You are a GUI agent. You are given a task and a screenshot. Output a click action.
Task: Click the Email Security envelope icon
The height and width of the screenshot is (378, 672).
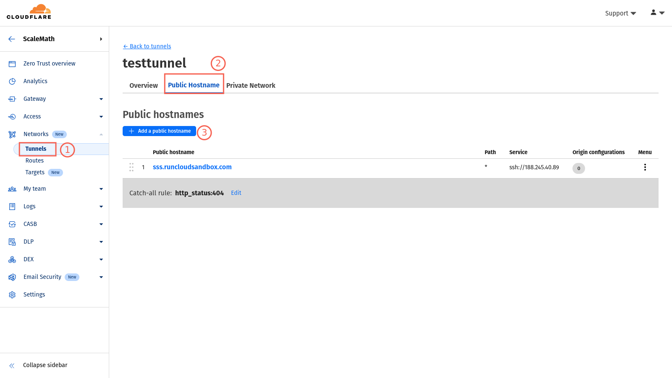tap(12, 277)
